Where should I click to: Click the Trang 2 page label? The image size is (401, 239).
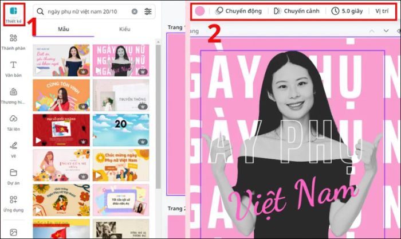pyautogui.click(x=176, y=209)
